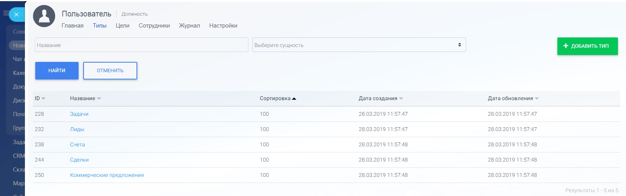Viewport: 626px width, 196px height.
Task: Sort by Дата обновления column arrow
Action: (537, 99)
